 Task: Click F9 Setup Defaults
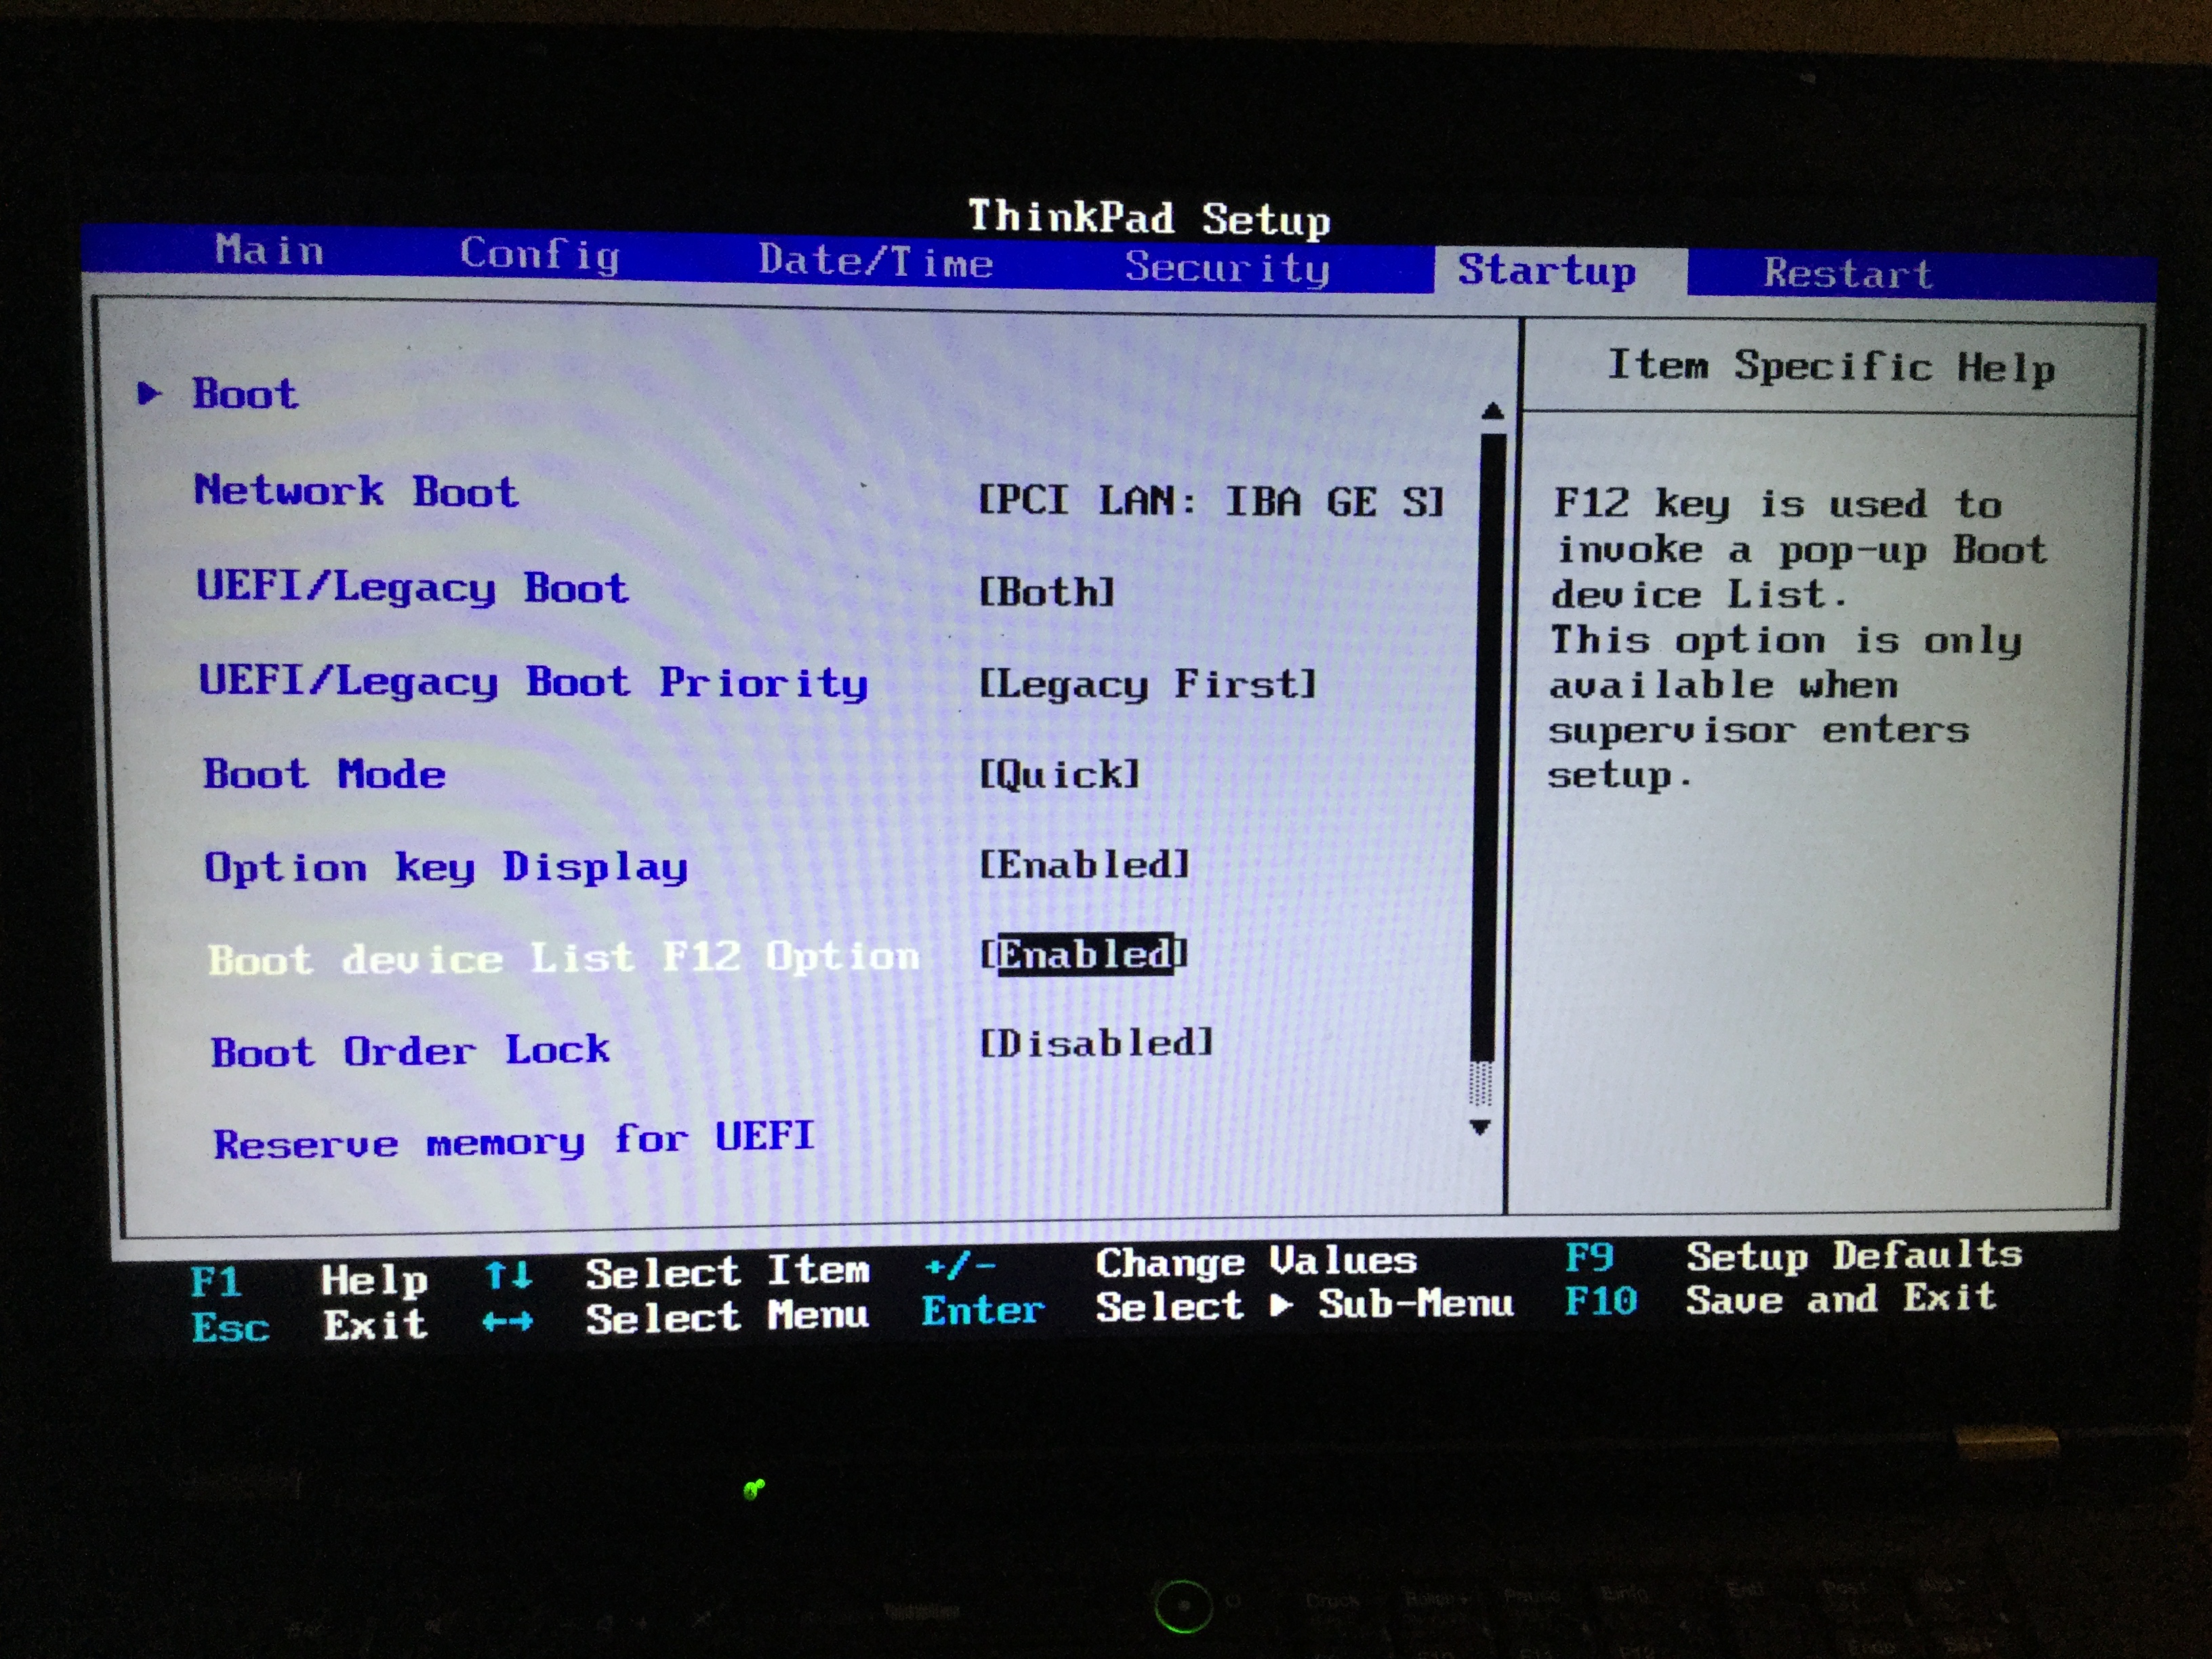(1590, 1256)
